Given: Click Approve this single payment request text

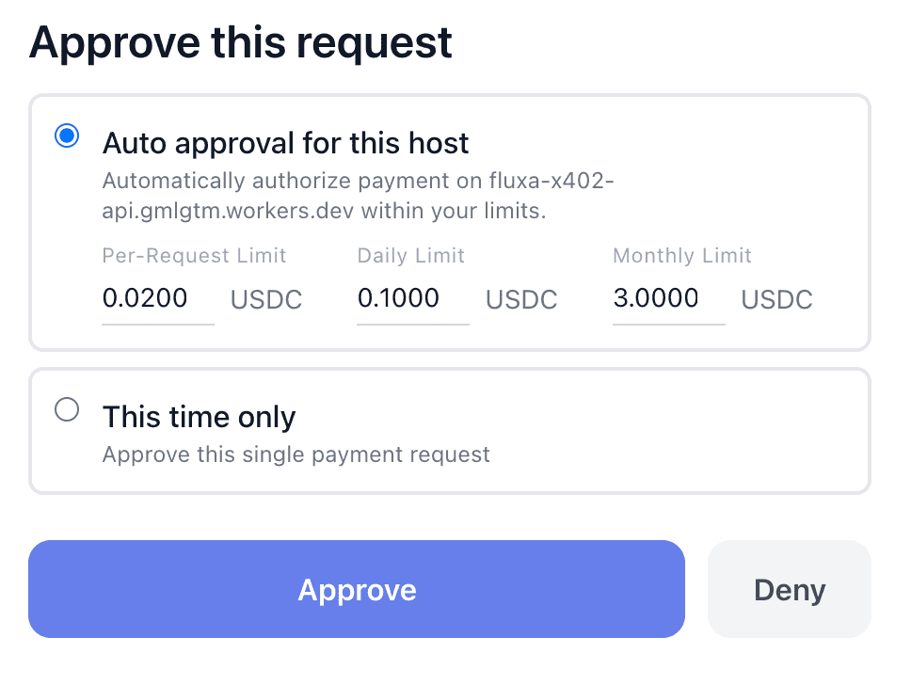Looking at the screenshot, I should [296, 454].
